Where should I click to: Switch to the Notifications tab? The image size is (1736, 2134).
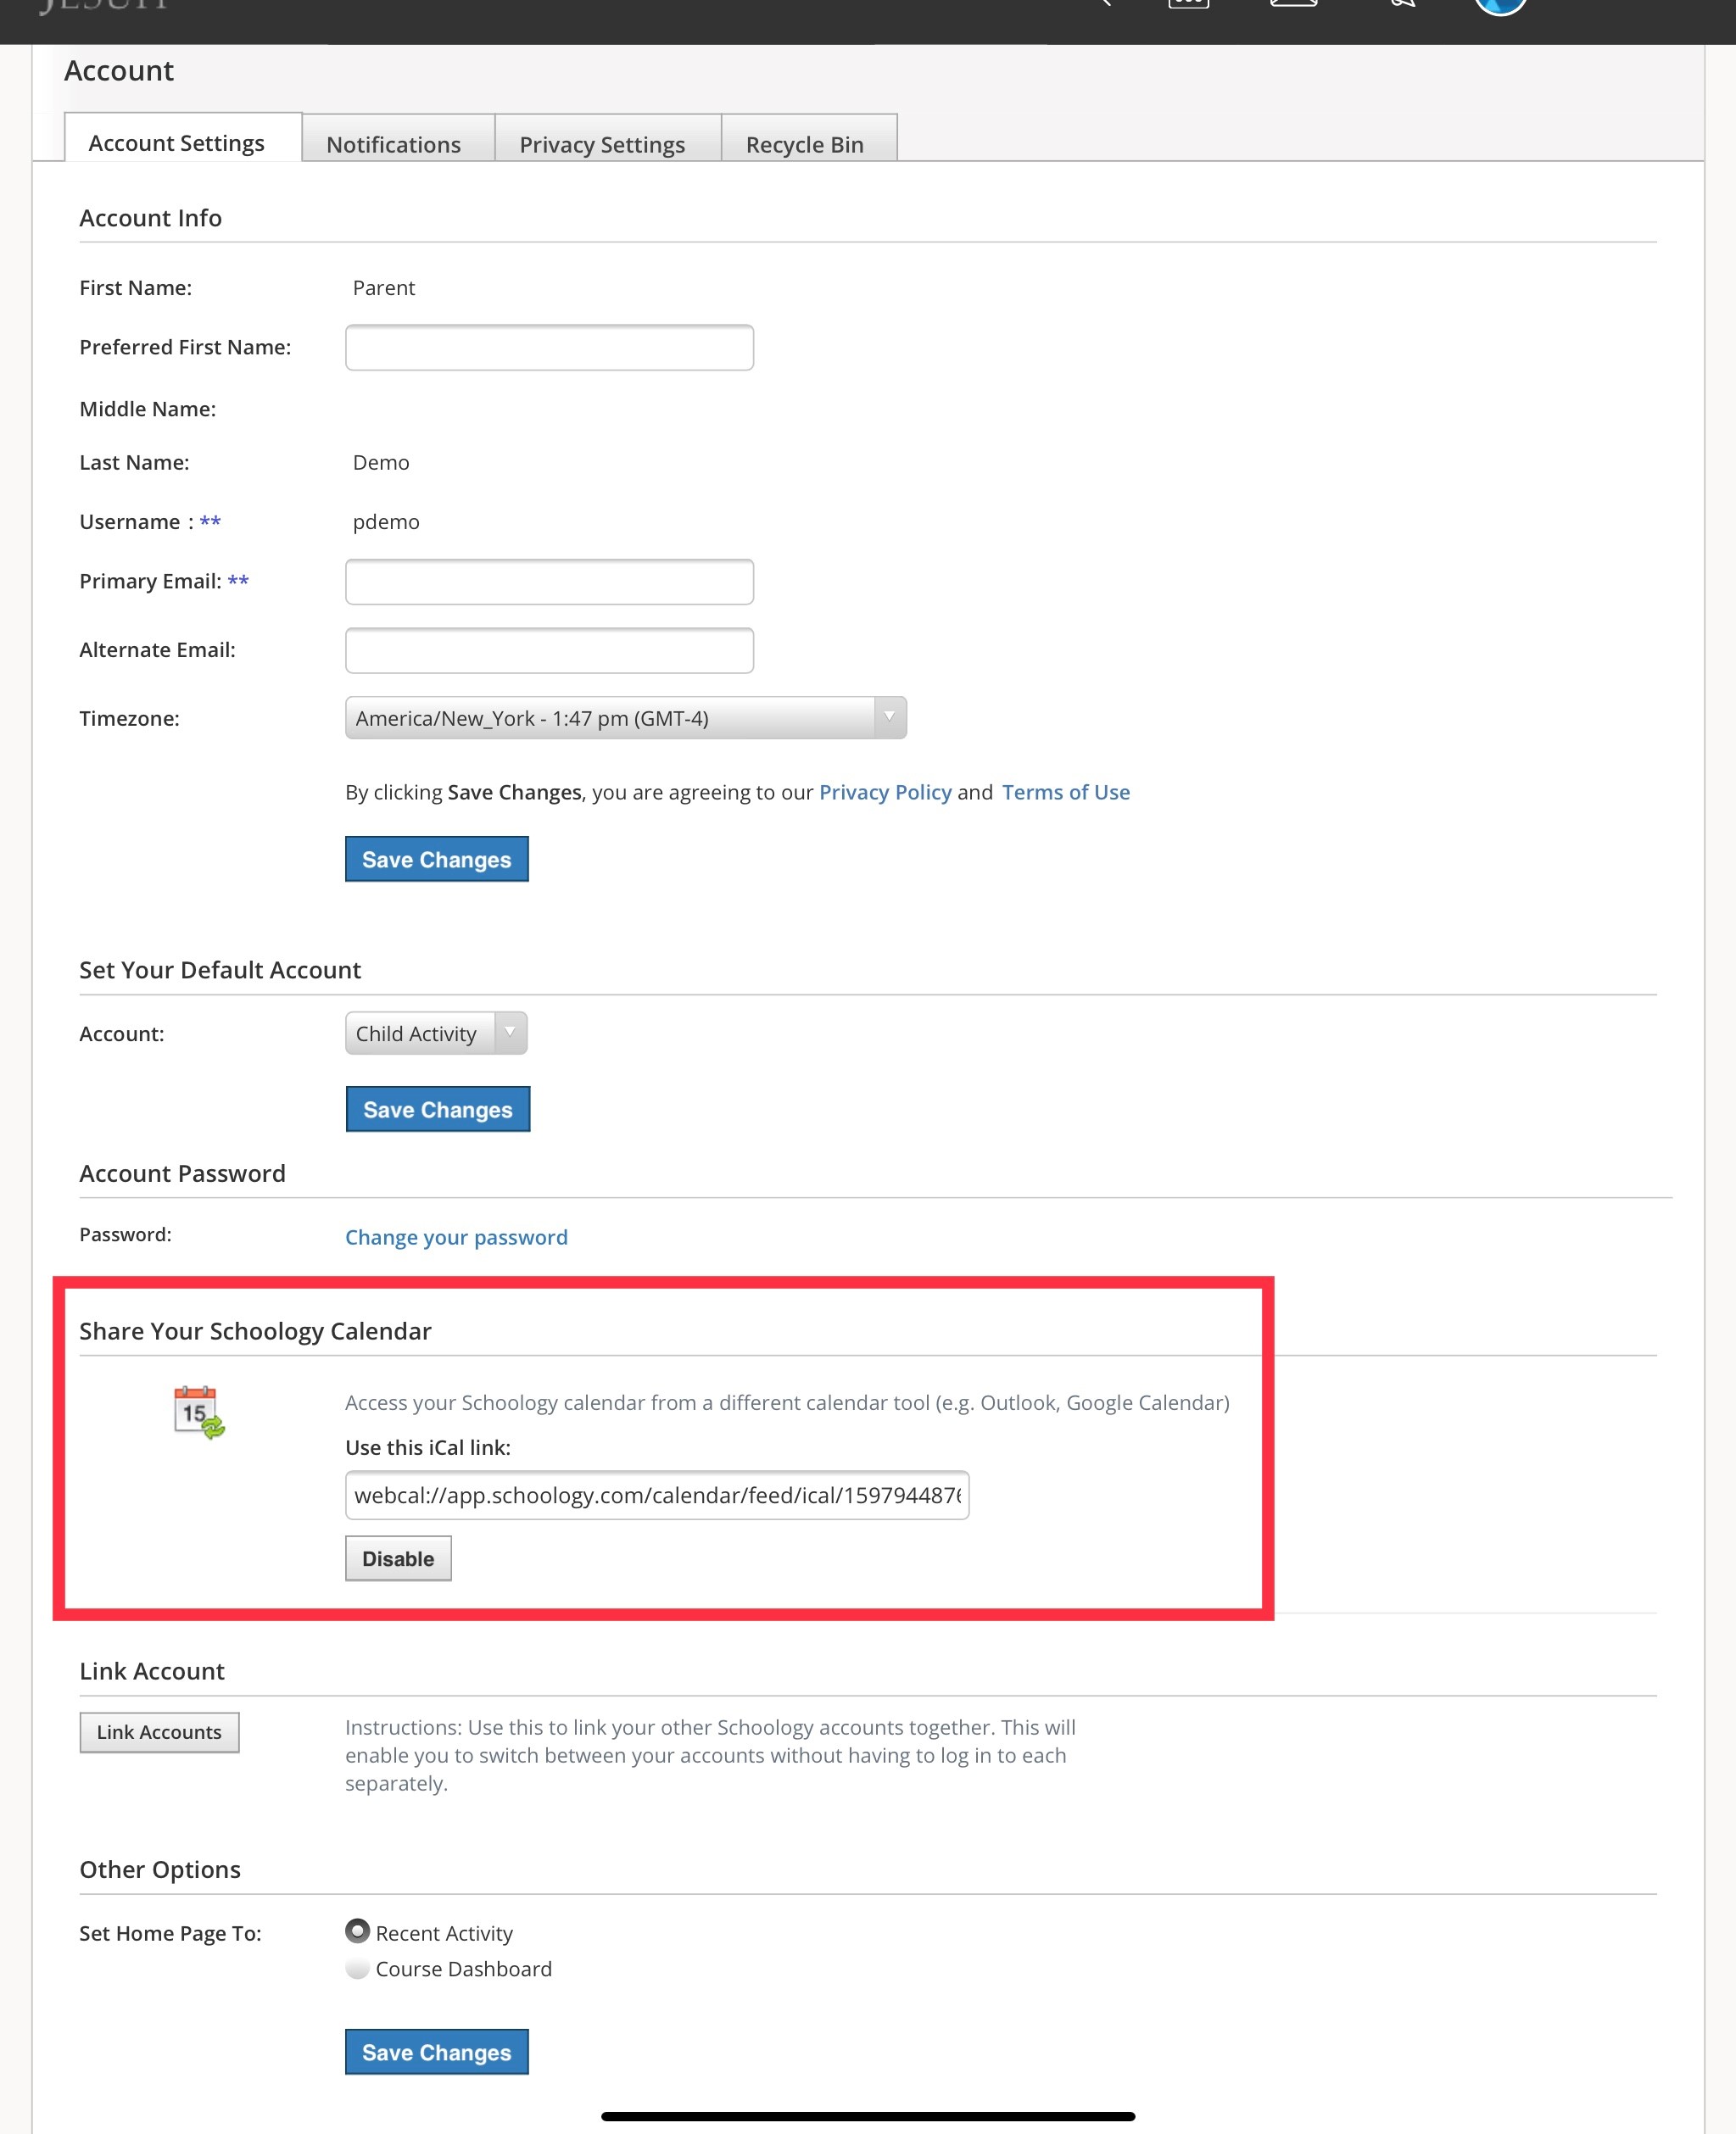pos(394,144)
